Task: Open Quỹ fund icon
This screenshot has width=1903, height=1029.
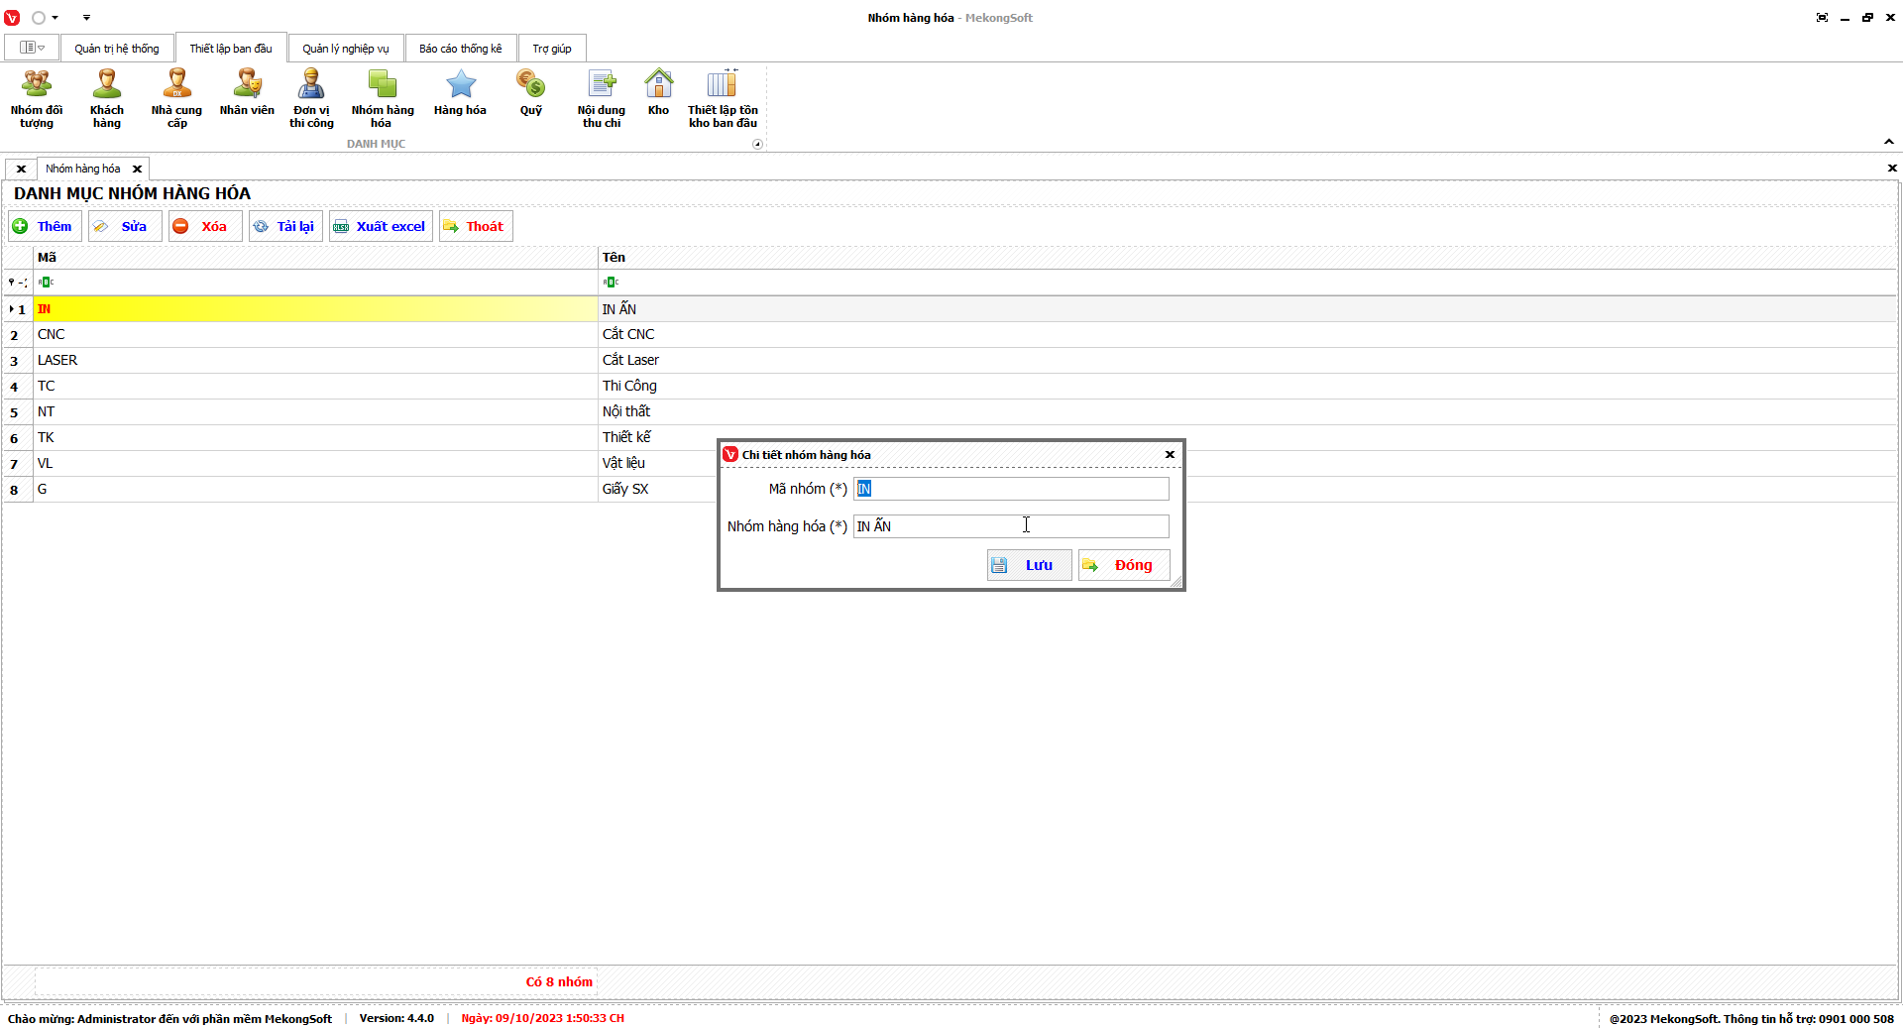Action: coord(531,94)
